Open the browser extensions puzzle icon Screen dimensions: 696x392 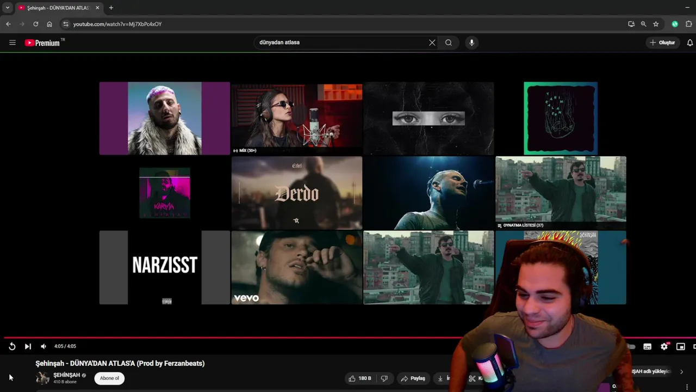688,24
